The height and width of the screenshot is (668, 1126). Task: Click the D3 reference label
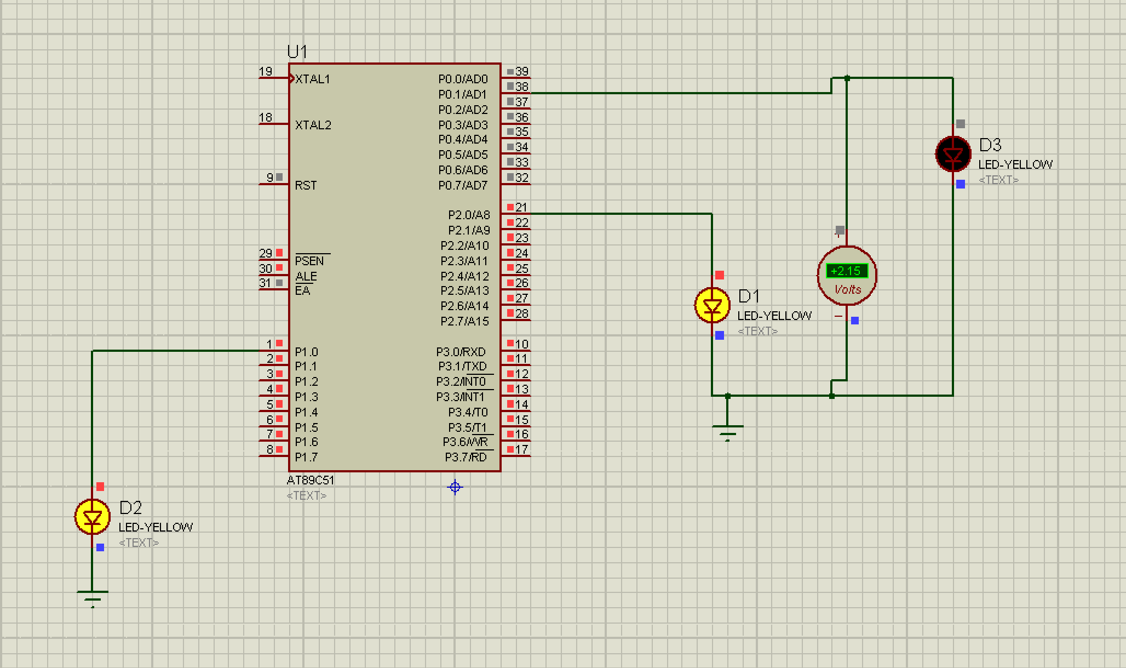coord(990,145)
